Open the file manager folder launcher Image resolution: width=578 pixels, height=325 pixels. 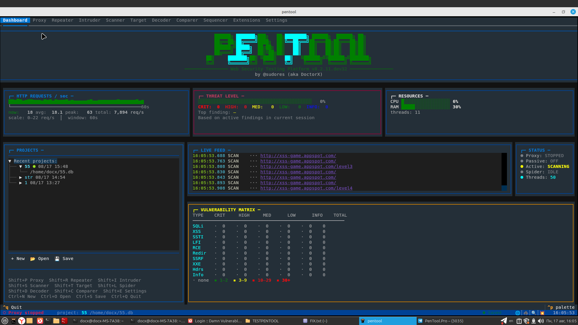coord(56,321)
